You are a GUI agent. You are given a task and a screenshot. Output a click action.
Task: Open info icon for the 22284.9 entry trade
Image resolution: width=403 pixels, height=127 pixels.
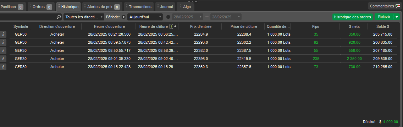coord(3,34)
